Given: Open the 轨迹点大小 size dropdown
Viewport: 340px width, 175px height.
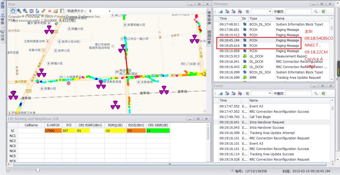Looking at the screenshot, I should [x=110, y=11].
